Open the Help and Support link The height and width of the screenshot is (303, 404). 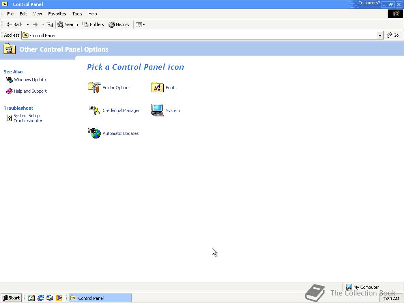pos(30,91)
